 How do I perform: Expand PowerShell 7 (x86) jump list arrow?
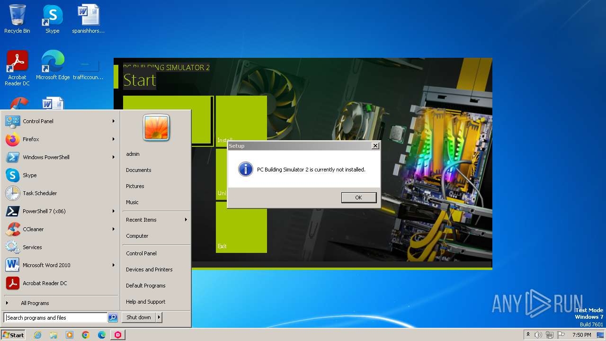114,211
